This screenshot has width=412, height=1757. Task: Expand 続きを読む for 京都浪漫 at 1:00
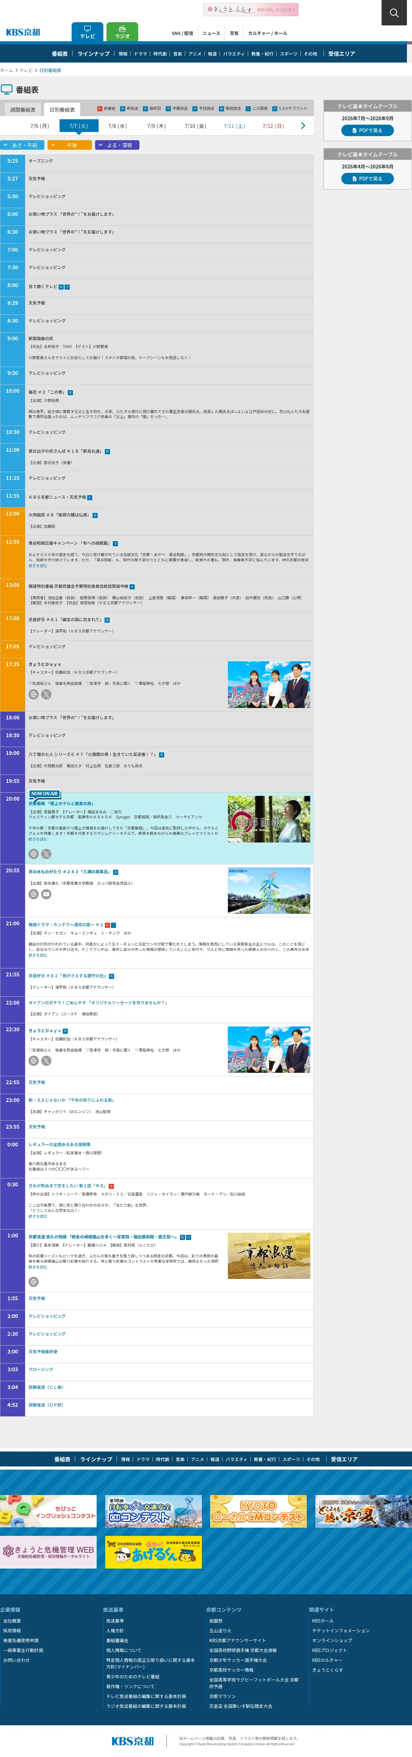pyautogui.click(x=38, y=1267)
